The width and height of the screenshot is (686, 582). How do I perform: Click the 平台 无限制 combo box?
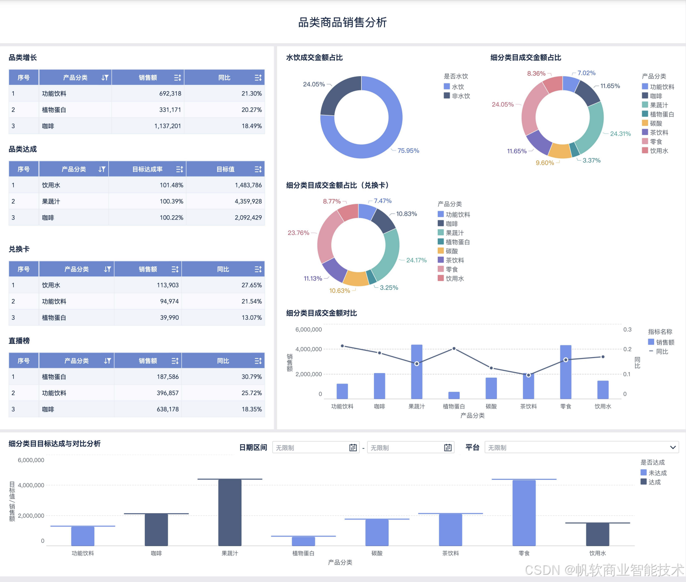click(x=582, y=447)
